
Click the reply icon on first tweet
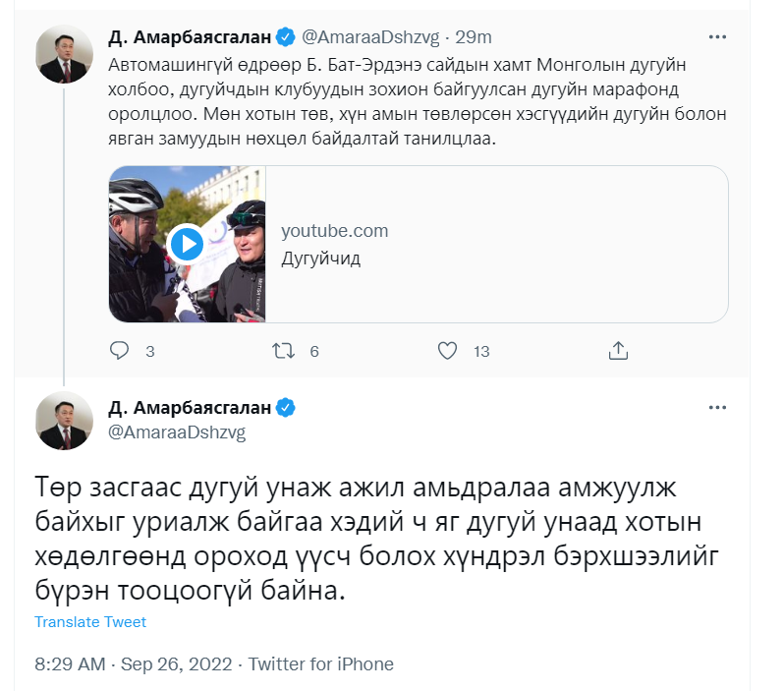119,350
